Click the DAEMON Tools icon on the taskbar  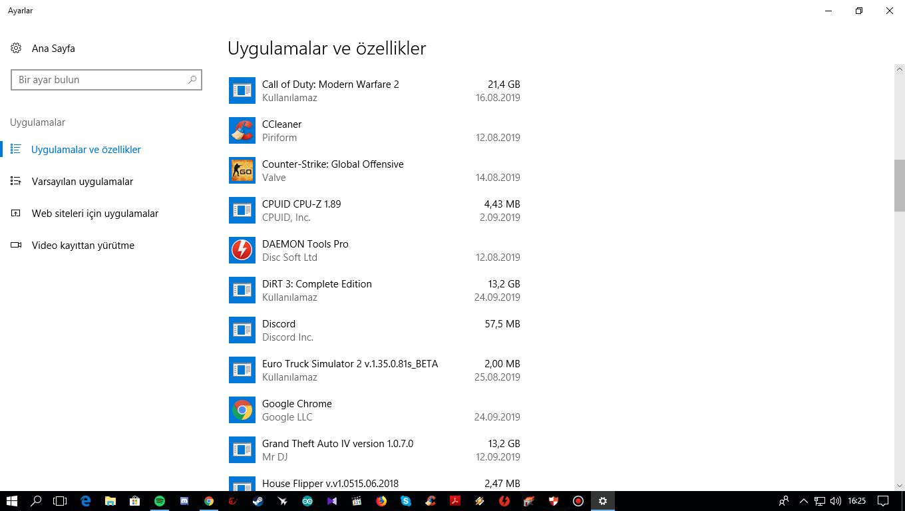click(x=504, y=501)
